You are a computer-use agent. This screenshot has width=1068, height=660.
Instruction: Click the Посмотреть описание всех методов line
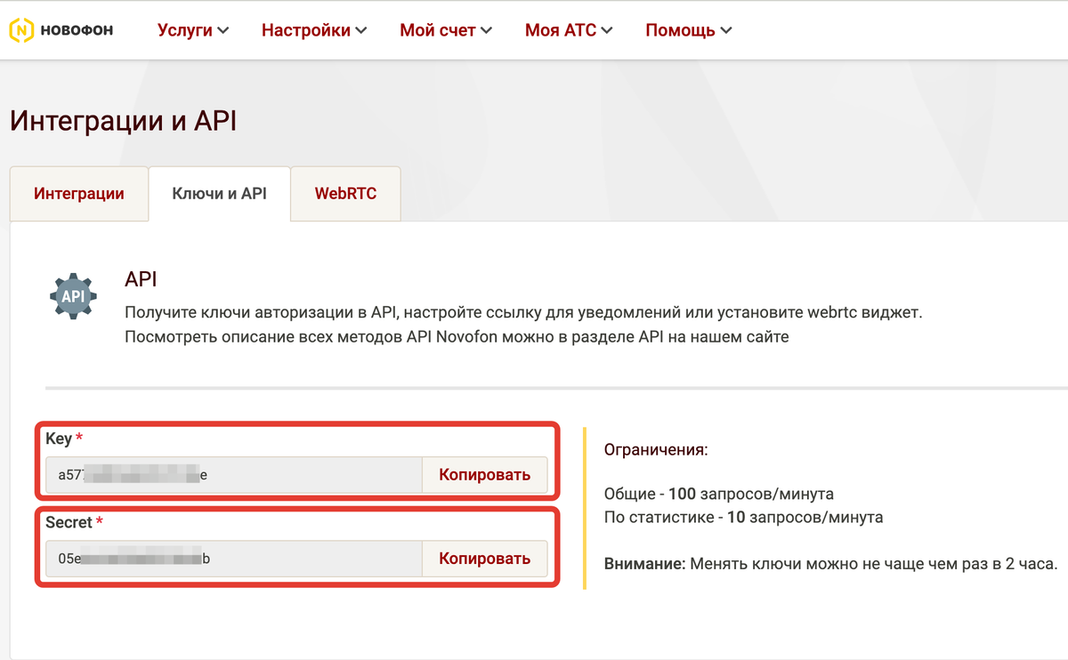click(457, 337)
